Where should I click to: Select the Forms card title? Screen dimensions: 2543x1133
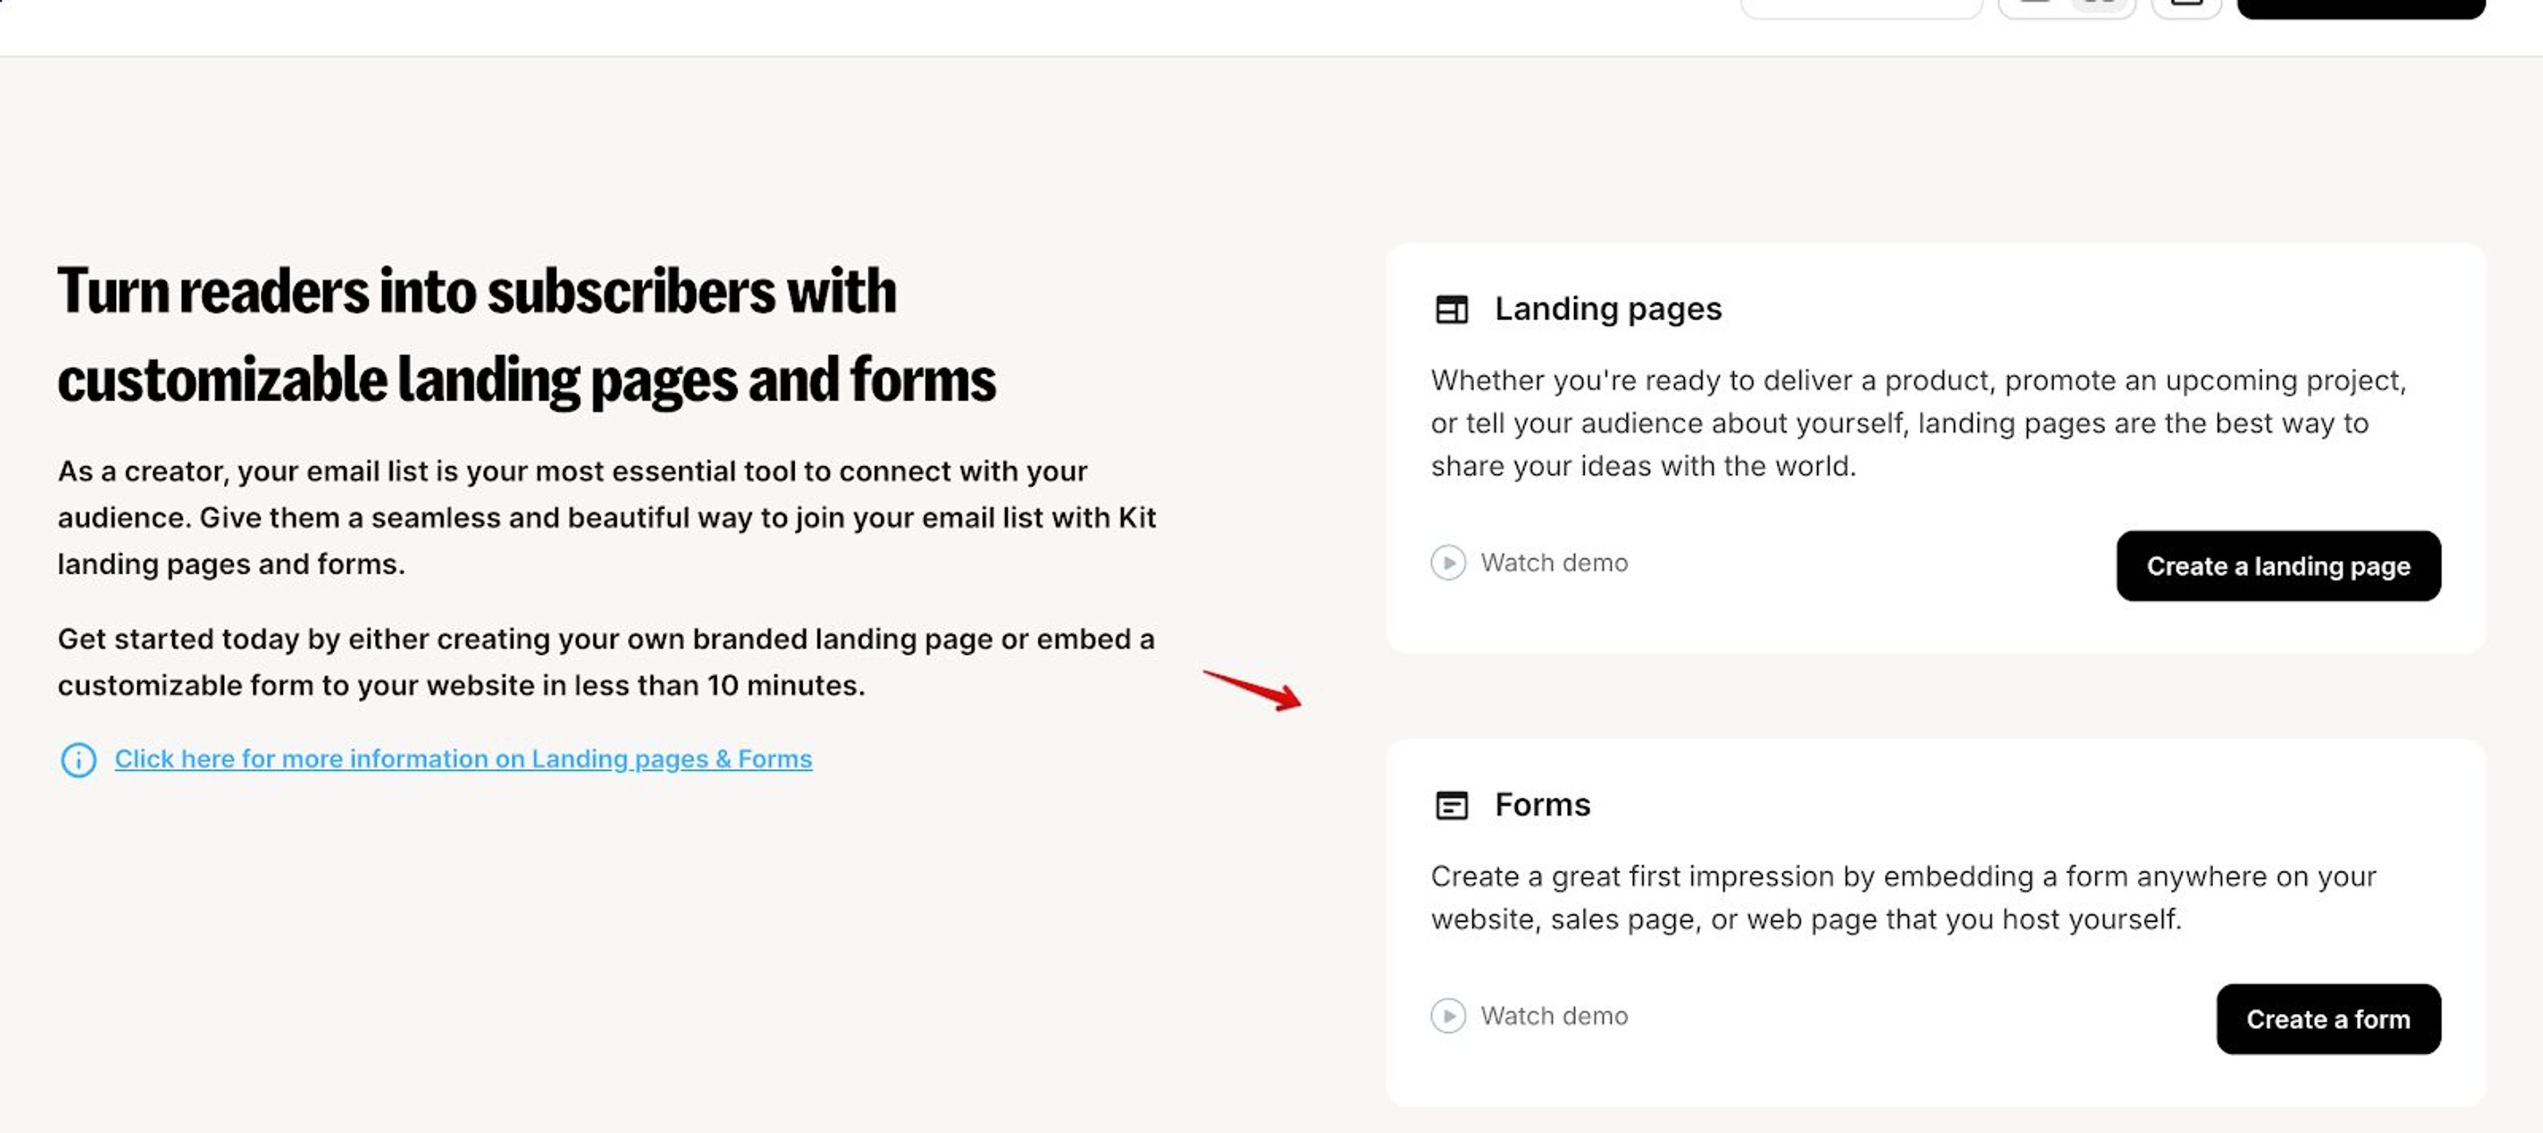tap(1542, 805)
